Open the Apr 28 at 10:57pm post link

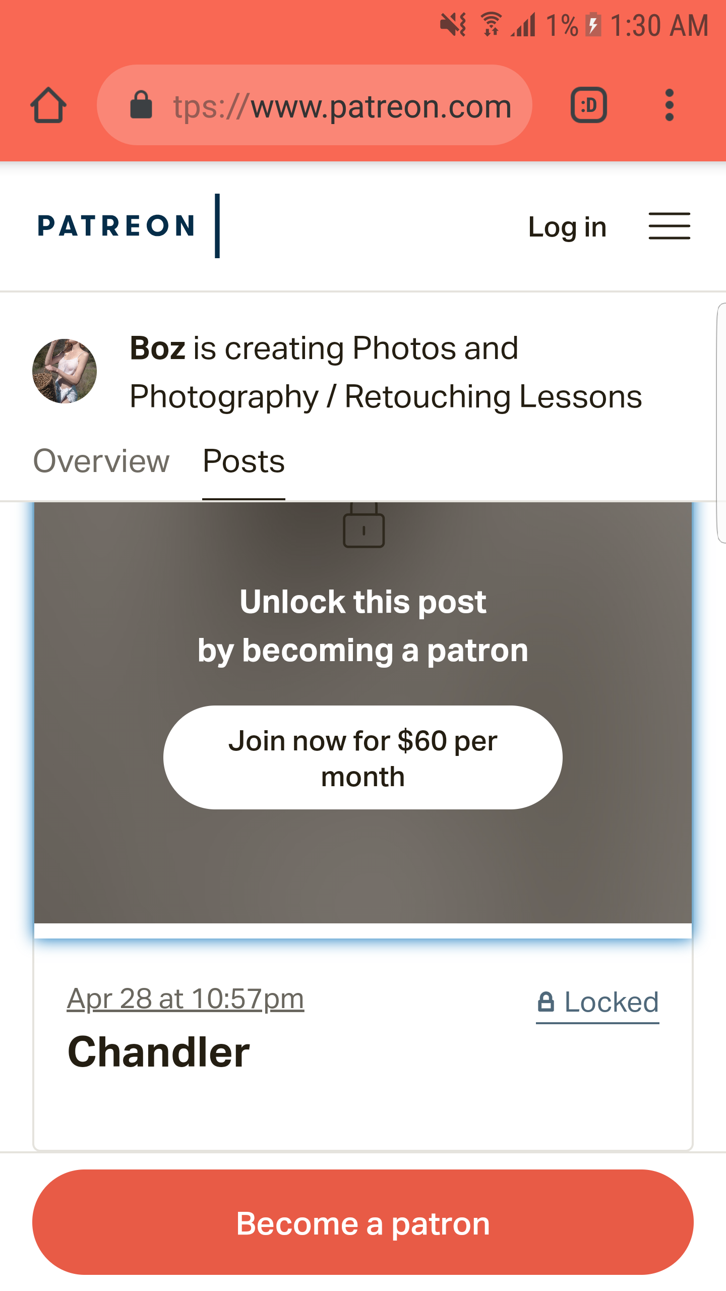186,999
